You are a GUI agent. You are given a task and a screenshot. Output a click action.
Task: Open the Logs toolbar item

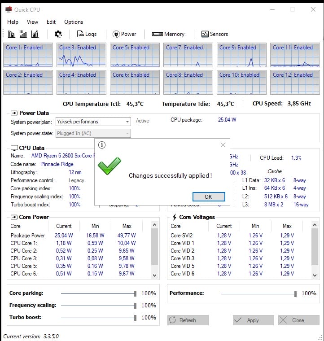click(x=87, y=34)
